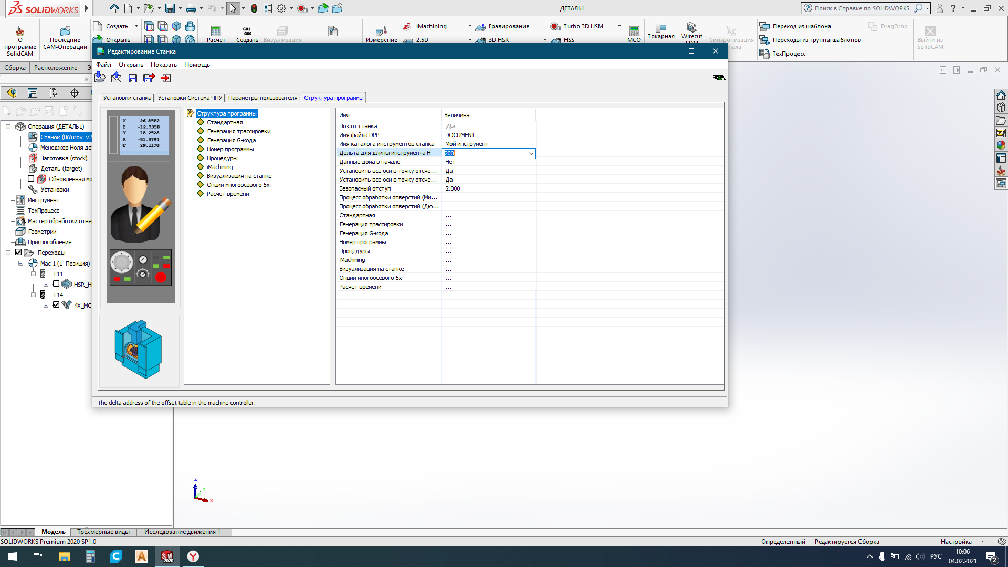
Task: Click Переход из шаблона button
Action: pyautogui.click(x=801, y=26)
